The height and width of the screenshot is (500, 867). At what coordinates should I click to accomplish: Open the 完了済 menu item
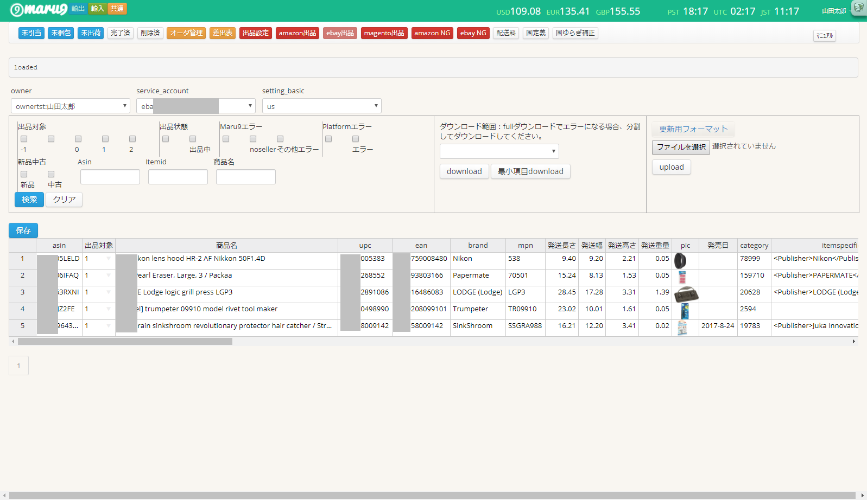121,33
